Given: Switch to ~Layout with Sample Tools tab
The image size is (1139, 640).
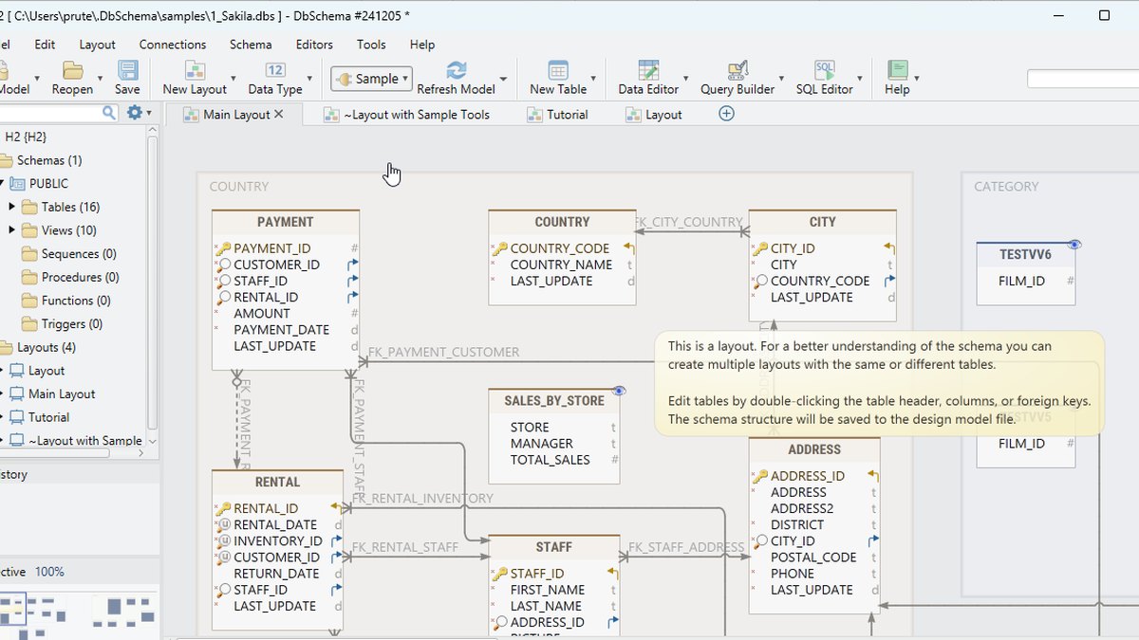Looking at the screenshot, I should 407,114.
